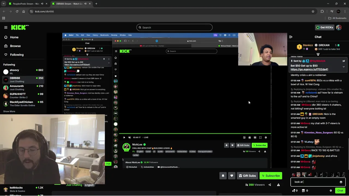Go to browser home page
Viewport: 349px width, 196px height.
point(23,11)
